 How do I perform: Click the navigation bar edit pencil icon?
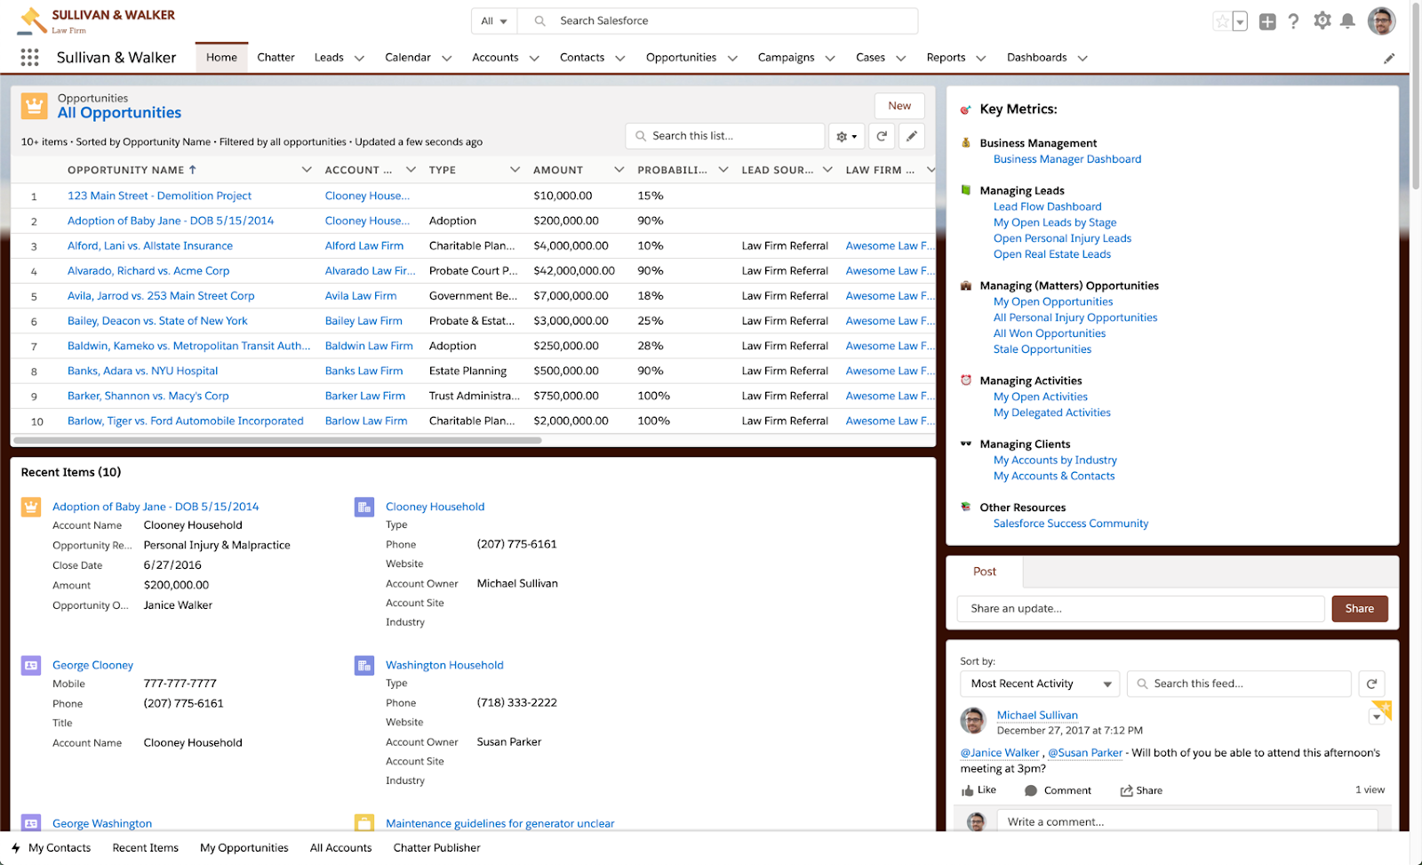tap(1389, 59)
